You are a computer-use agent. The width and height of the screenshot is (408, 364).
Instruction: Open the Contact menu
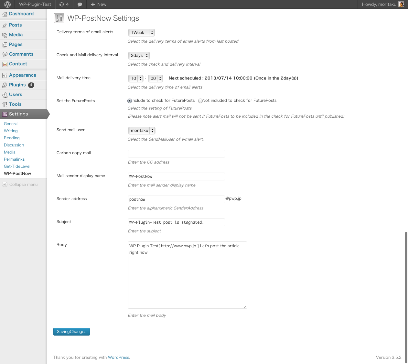18,64
